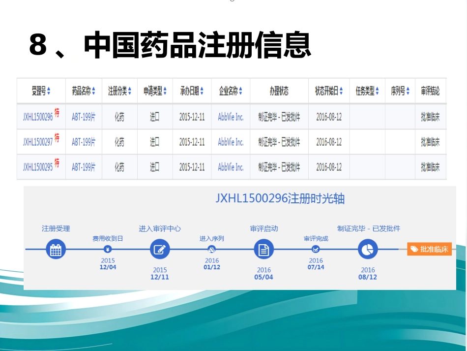Click the 2016 05/04 timeline date
This screenshot has width=467, height=351.
pos(263,273)
